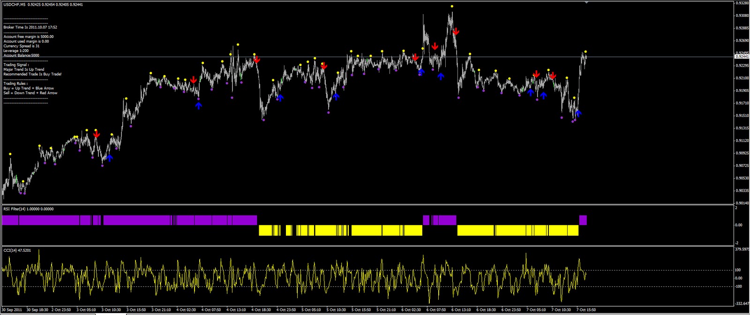
Task: Click the current price tag 0.92441
Action: click(742, 56)
